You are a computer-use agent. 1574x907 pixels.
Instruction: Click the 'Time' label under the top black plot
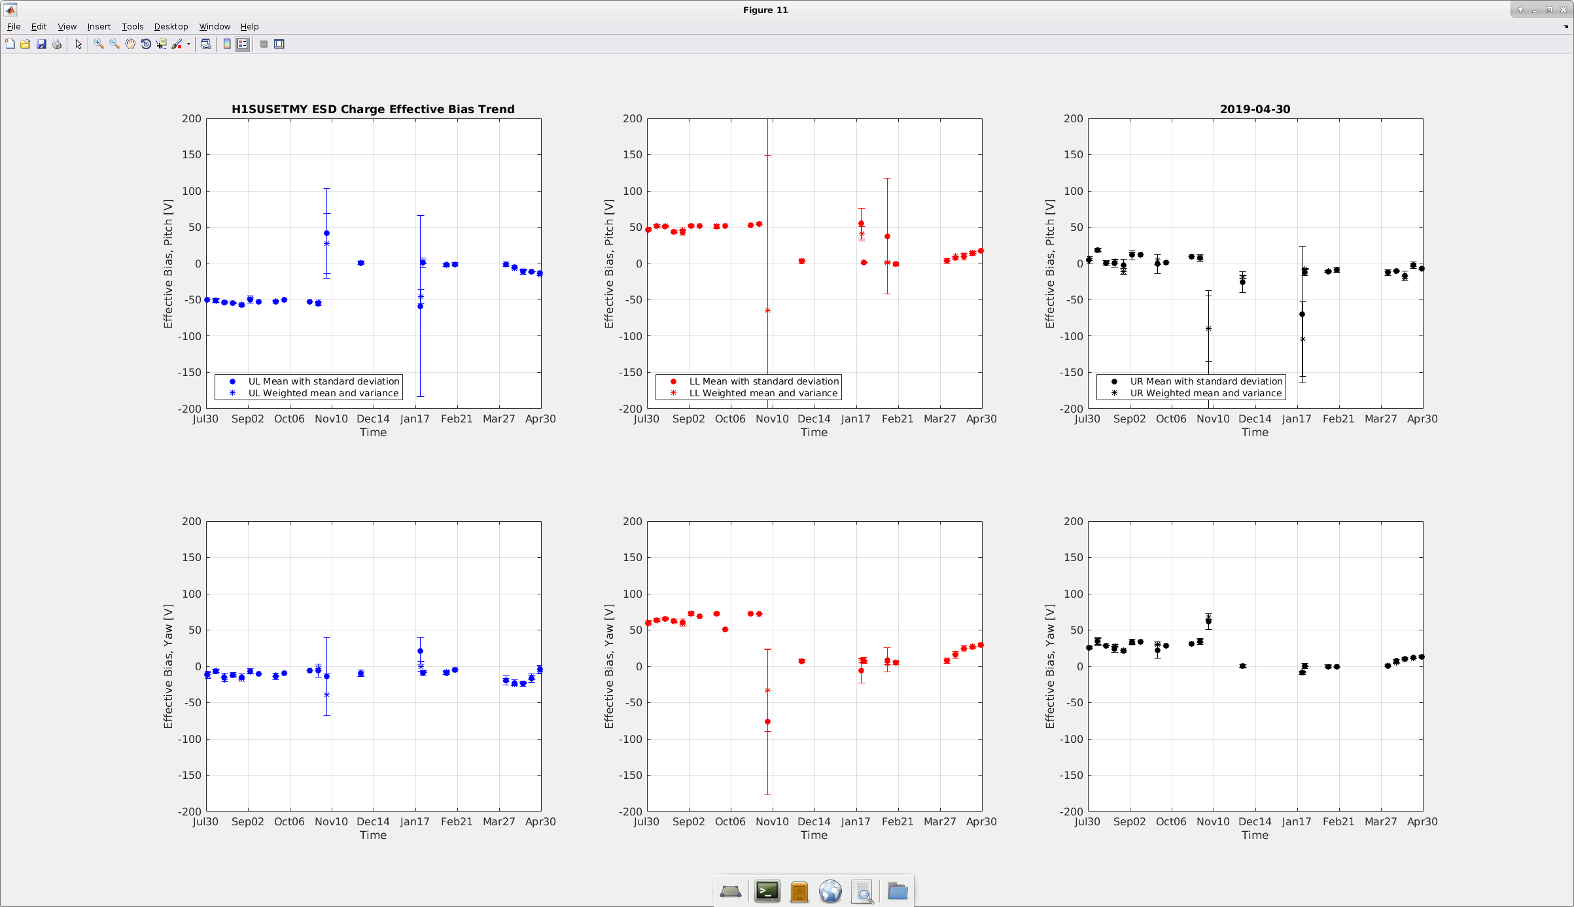[1255, 432]
